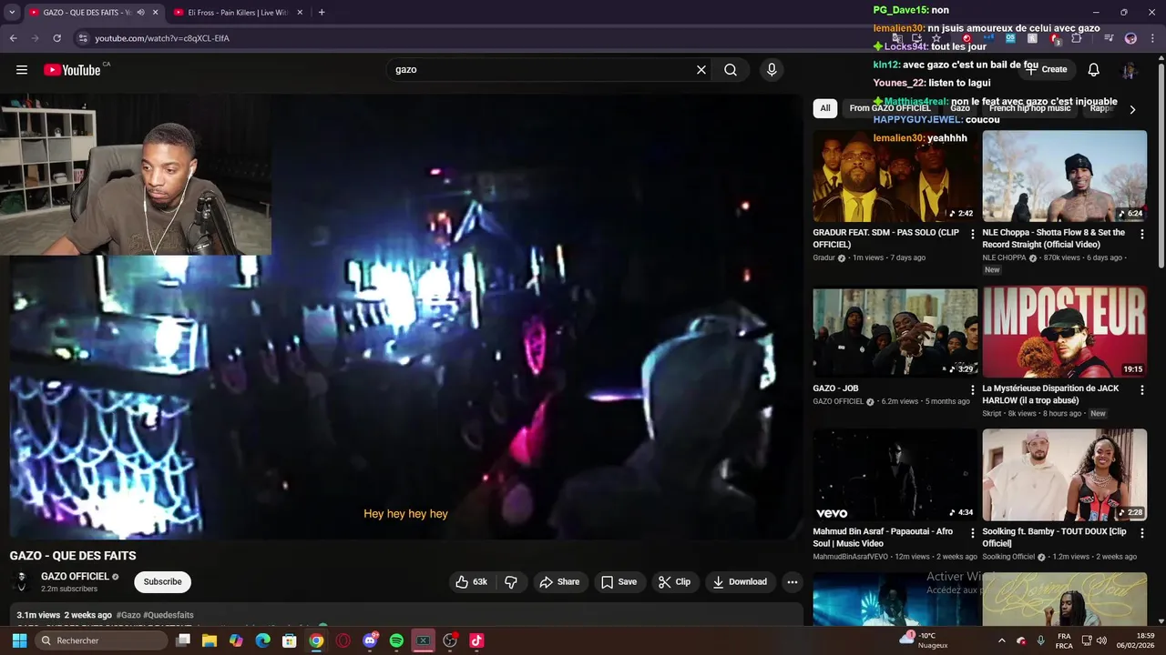1166x655 pixels.
Task: Open File Explorer from taskbar
Action: tap(210, 640)
